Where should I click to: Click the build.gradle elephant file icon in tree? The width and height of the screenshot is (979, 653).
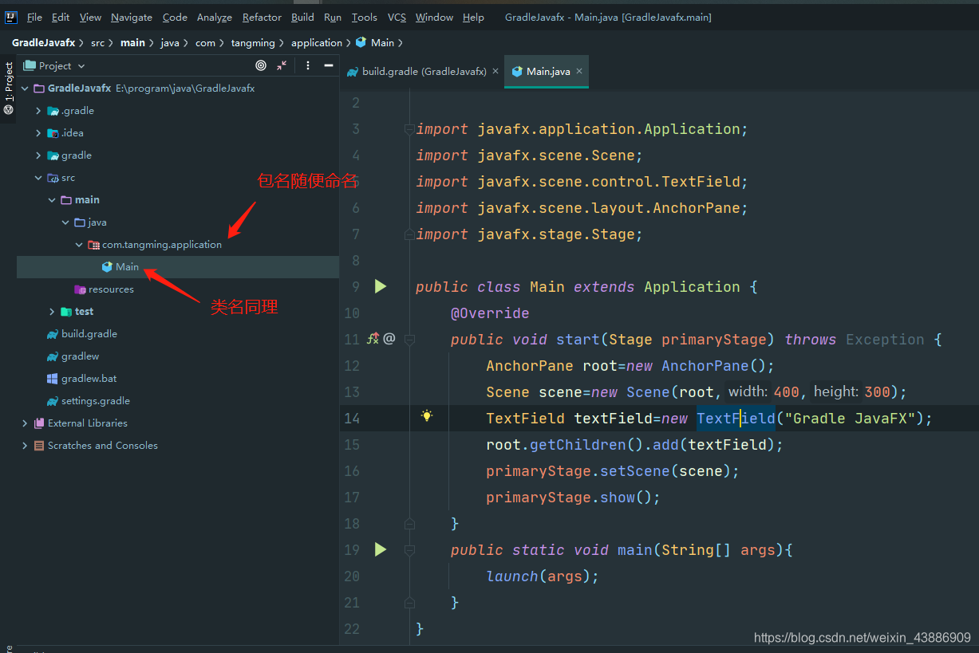pyautogui.click(x=53, y=334)
